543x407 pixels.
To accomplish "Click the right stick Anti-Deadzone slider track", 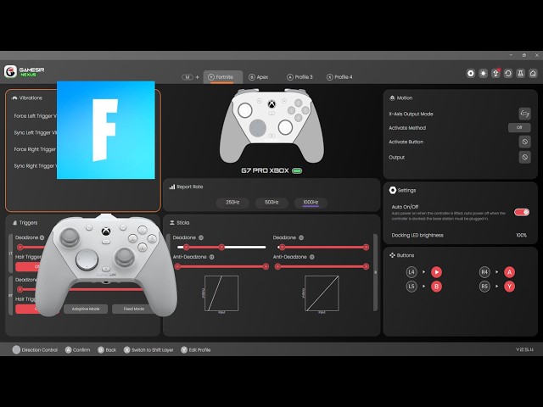I will [322, 266].
